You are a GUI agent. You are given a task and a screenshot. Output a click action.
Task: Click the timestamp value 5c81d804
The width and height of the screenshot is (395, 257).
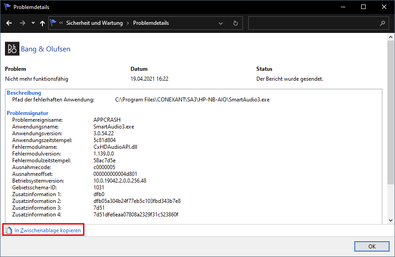tap(105, 140)
